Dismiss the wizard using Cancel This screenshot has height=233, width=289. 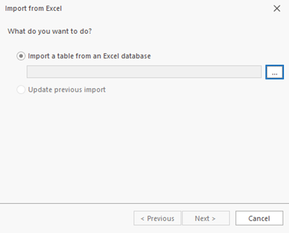(x=259, y=218)
